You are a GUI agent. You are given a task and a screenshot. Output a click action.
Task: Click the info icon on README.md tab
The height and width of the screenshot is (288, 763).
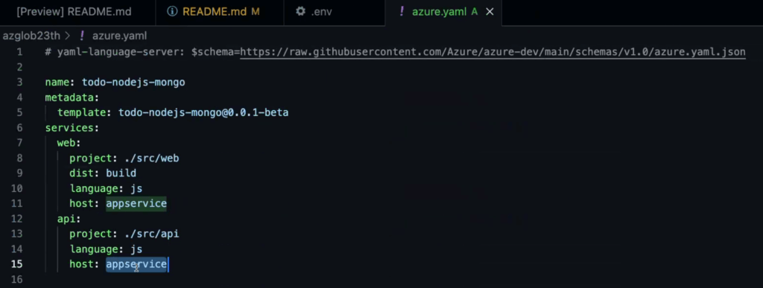pos(172,12)
